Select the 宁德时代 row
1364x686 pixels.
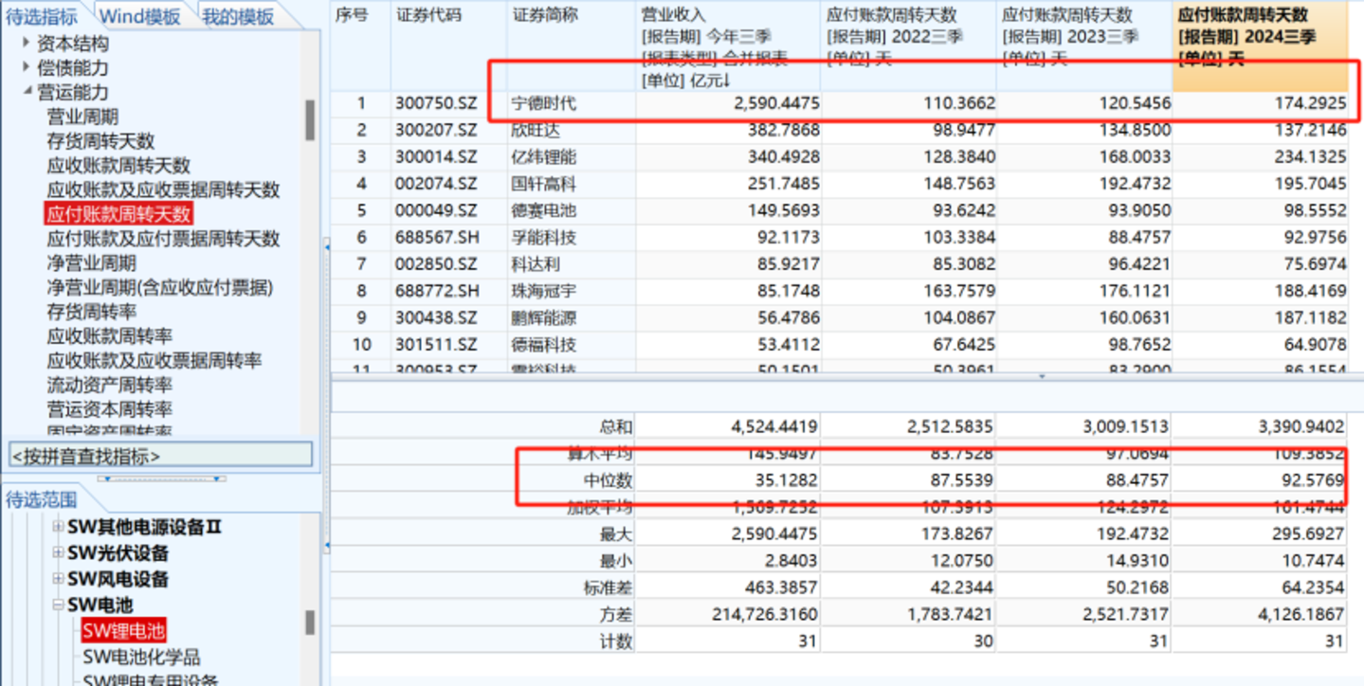(x=543, y=103)
